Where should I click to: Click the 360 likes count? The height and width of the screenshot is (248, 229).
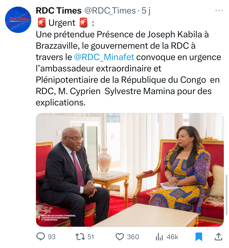(x=133, y=237)
